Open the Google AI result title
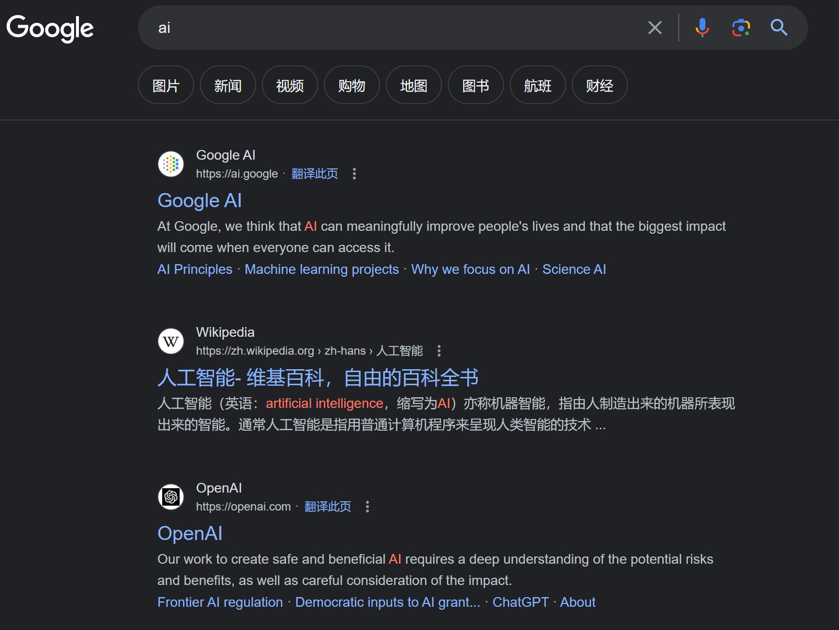This screenshot has width=839, height=630. click(199, 200)
